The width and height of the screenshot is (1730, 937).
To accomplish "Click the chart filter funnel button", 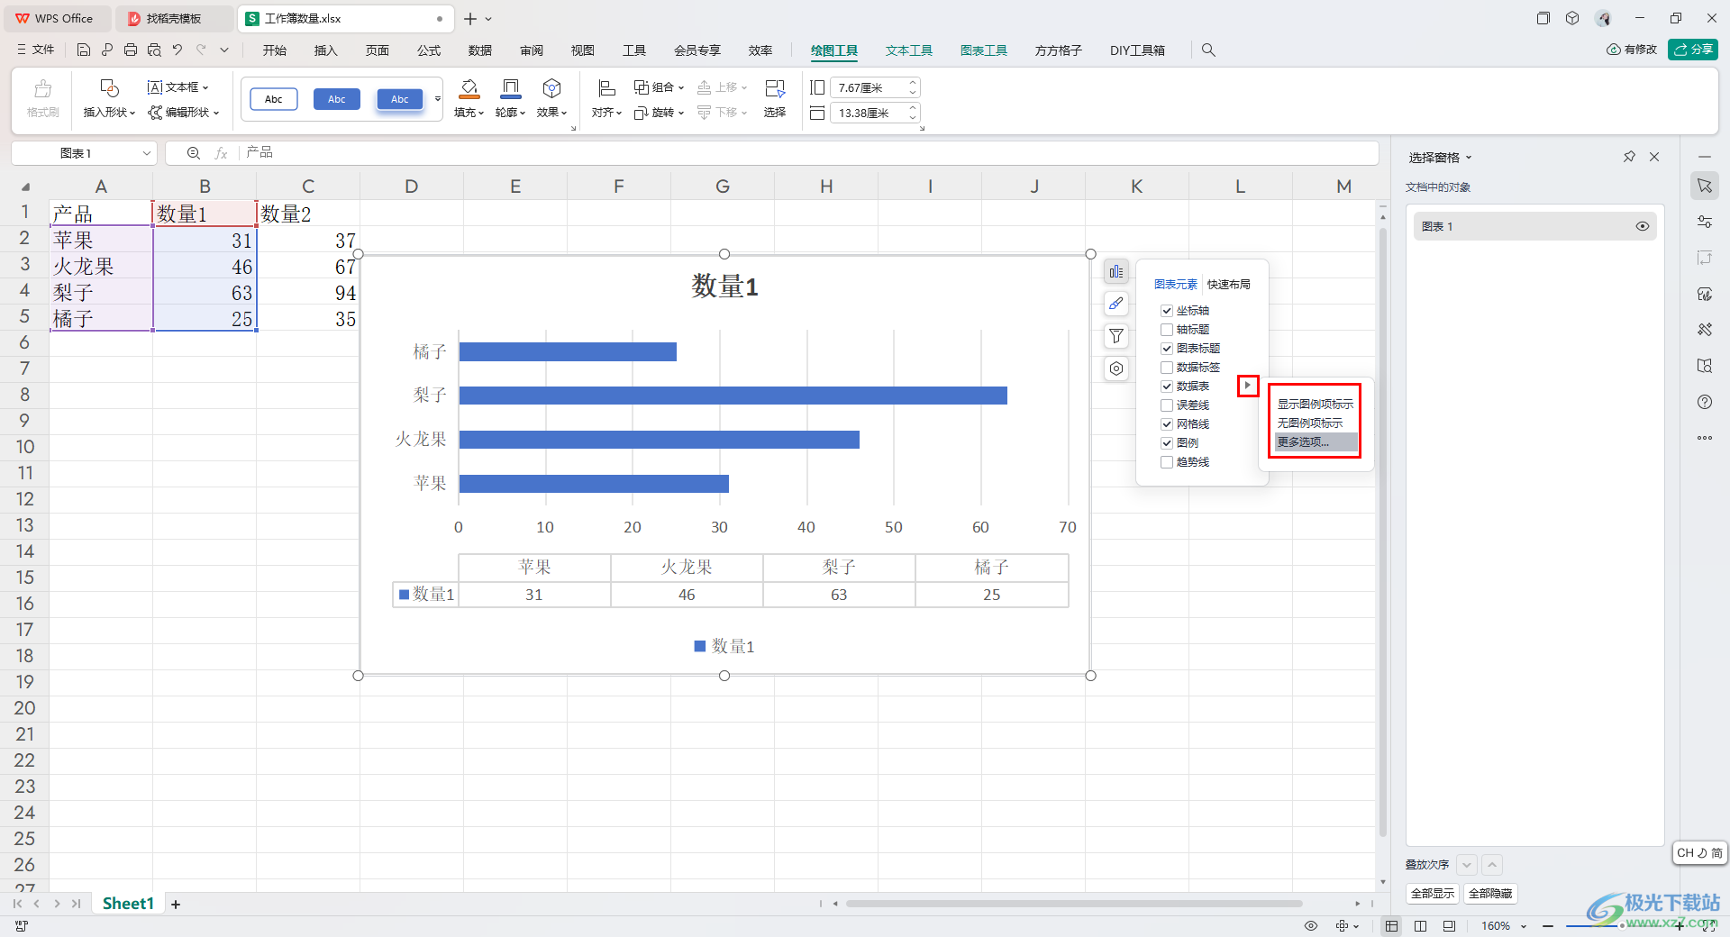I will [x=1116, y=336].
